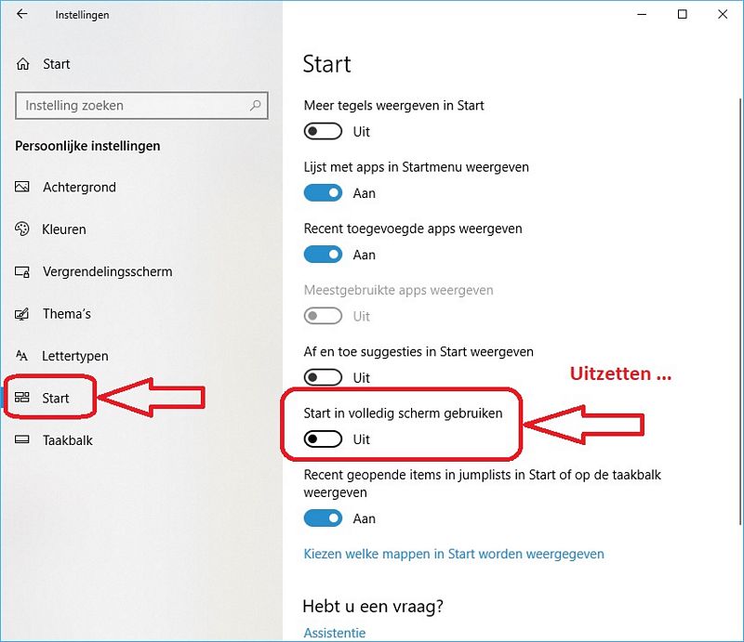Viewport: 744px width, 642px height.
Task: Click the Start home icon in sidebar
Action: click(x=22, y=64)
